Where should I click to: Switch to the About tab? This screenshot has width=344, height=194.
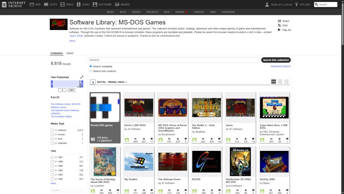(70, 53)
